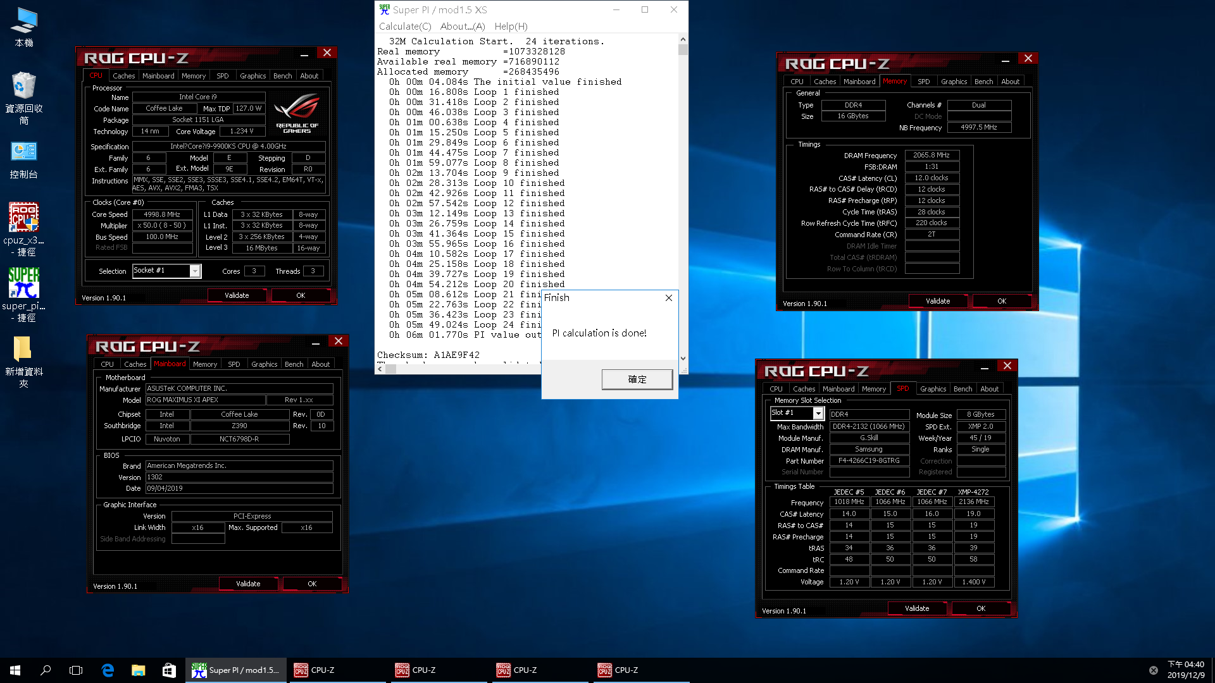Click the Task View taskbar icon
The height and width of the screenshot is (683, 1215).
click(x=76, y=670)
